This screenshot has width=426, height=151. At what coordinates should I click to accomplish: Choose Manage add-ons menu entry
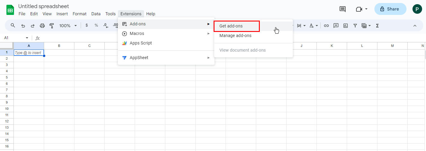235,36
